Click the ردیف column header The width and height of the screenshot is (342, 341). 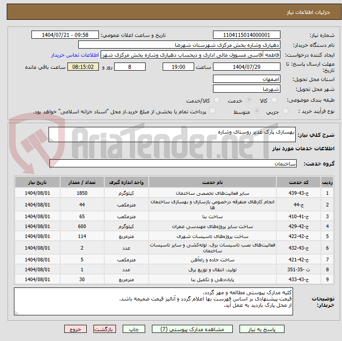327,182
